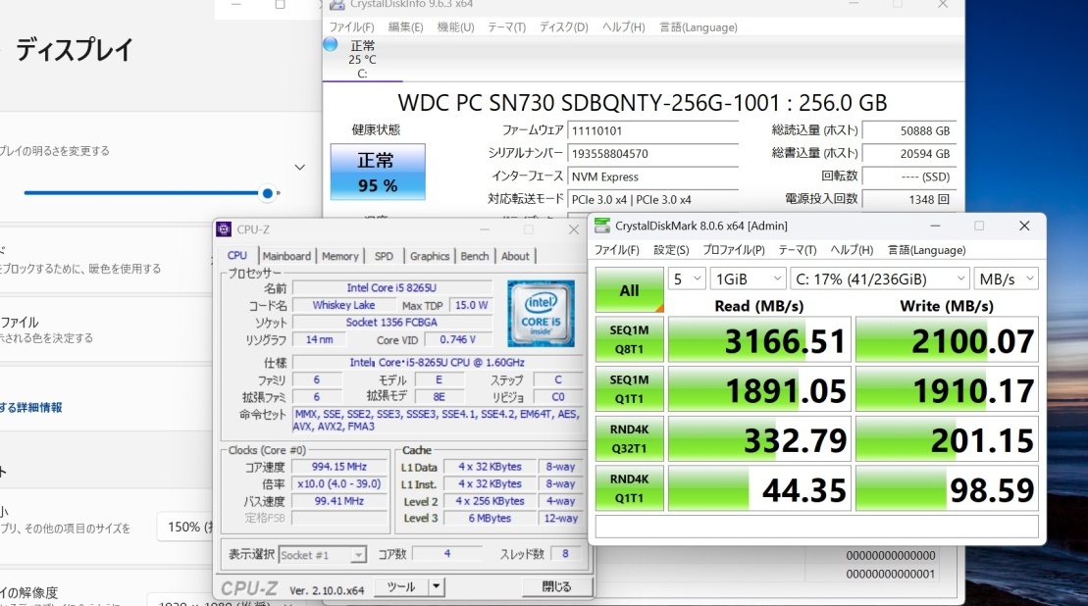
Task: Click the する詳細情報 link in settings
Action: click(31, 407)
